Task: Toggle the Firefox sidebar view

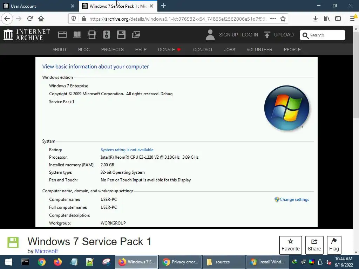Action: [x=338, y=19]
